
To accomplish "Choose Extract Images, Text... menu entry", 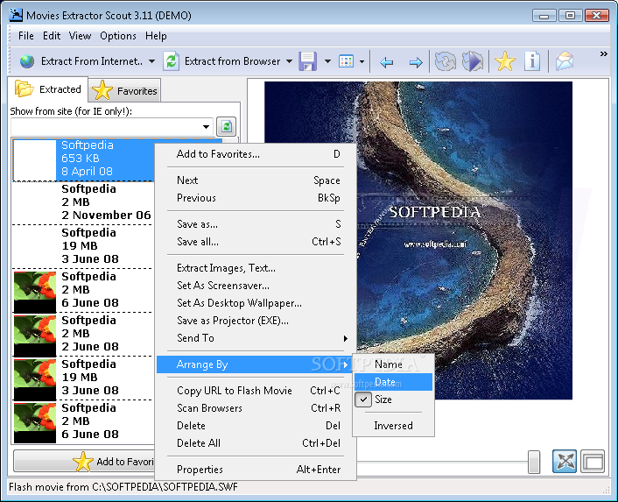I will (256, 268).
